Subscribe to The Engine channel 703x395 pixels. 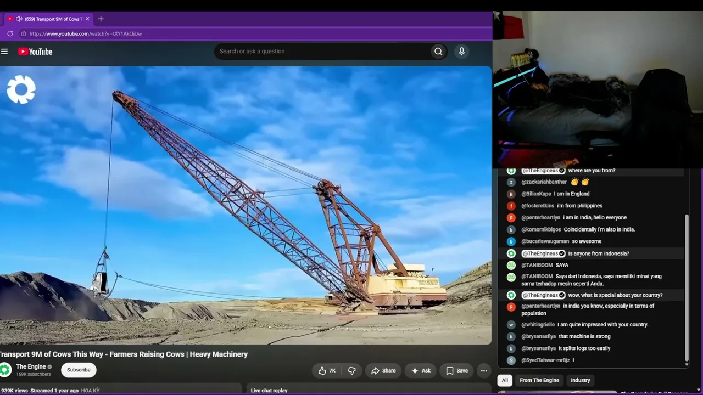click(x=79, y=370)
